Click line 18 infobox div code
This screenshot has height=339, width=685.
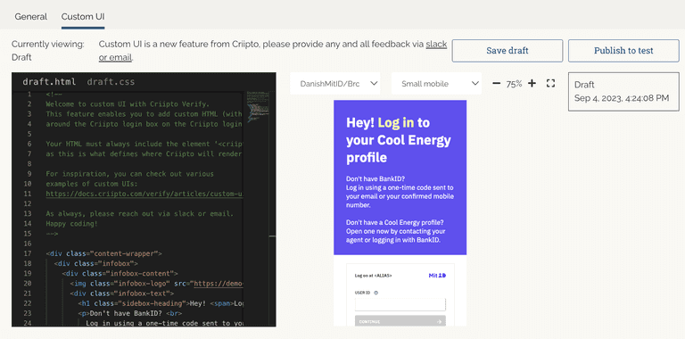96,263
